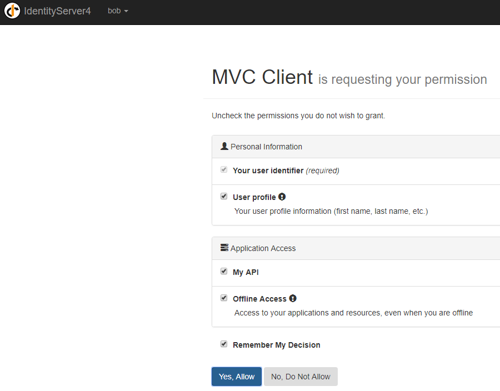
Task: Click the stack icon in Application Access header
Action: coord(224,248)
